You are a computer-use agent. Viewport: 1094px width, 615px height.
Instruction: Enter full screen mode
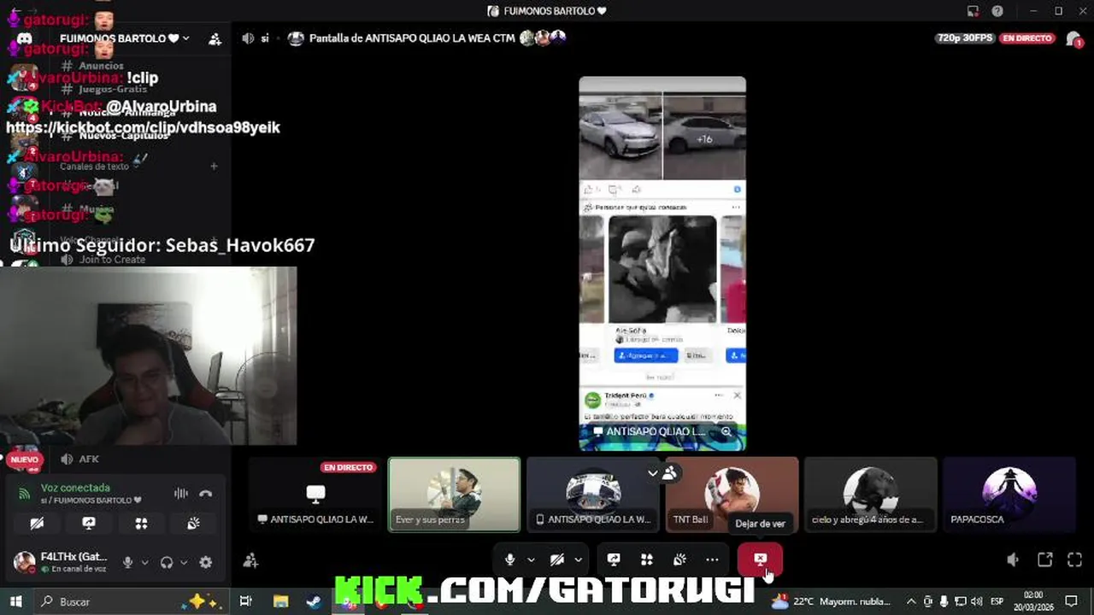1074,559
